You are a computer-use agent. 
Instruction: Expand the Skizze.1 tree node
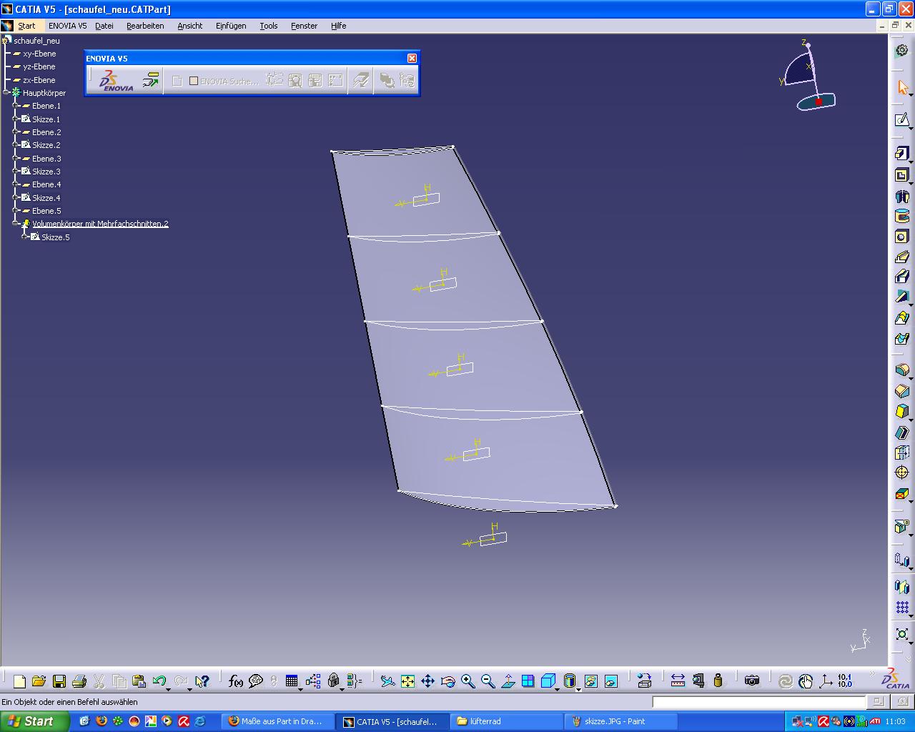pos(16,119)
